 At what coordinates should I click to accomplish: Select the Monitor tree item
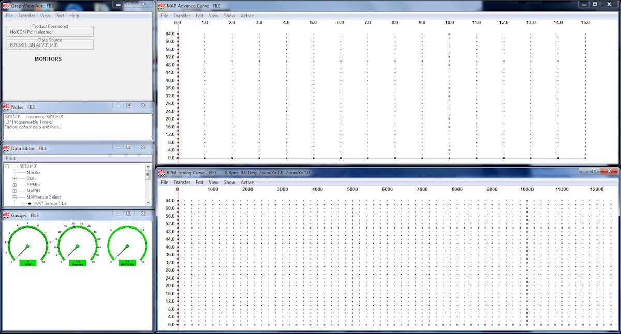click(x=34, y=172)
